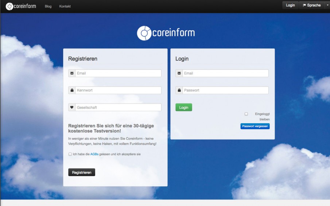Click the coreinform logo in the navbar
Screen dimensions: 330x206
21,6
